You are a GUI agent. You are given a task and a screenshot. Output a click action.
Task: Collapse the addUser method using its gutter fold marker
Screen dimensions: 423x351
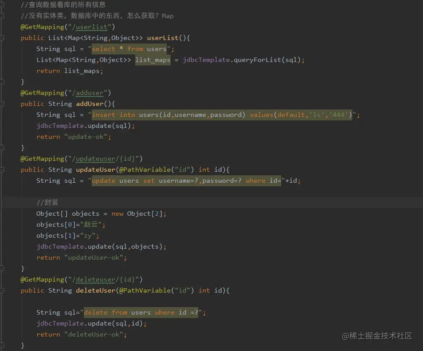[2, 104]
